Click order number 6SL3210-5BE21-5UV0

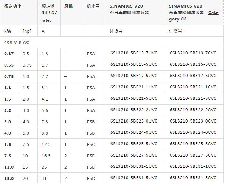coord(134,98)
